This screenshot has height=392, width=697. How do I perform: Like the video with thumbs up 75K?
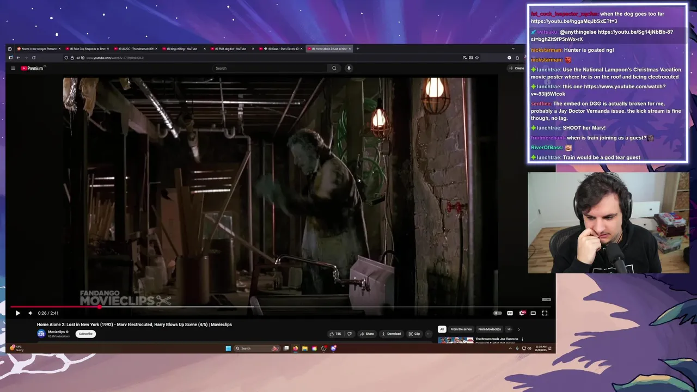(x=335, y=334)
